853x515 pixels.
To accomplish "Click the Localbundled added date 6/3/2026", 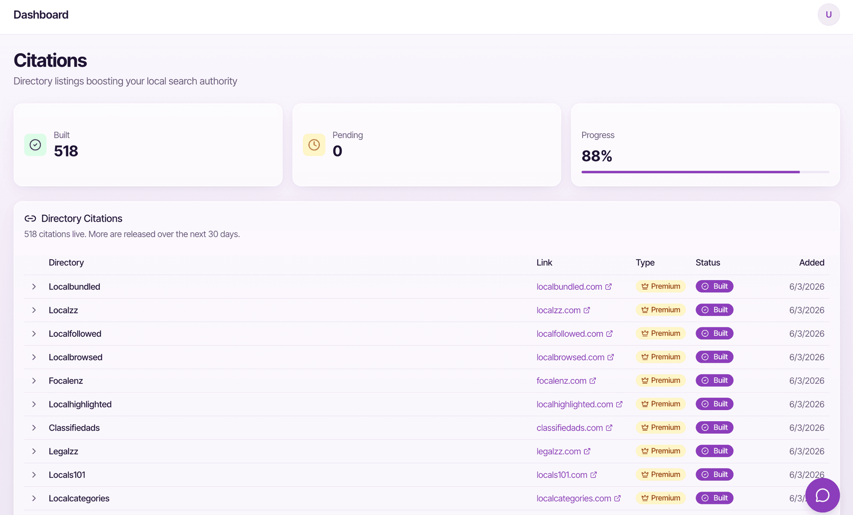I will click(807, 286).
